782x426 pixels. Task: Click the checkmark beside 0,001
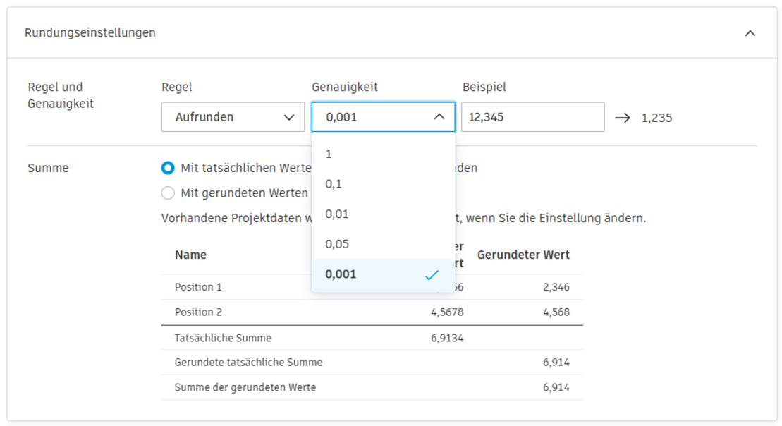pos(430,274)
